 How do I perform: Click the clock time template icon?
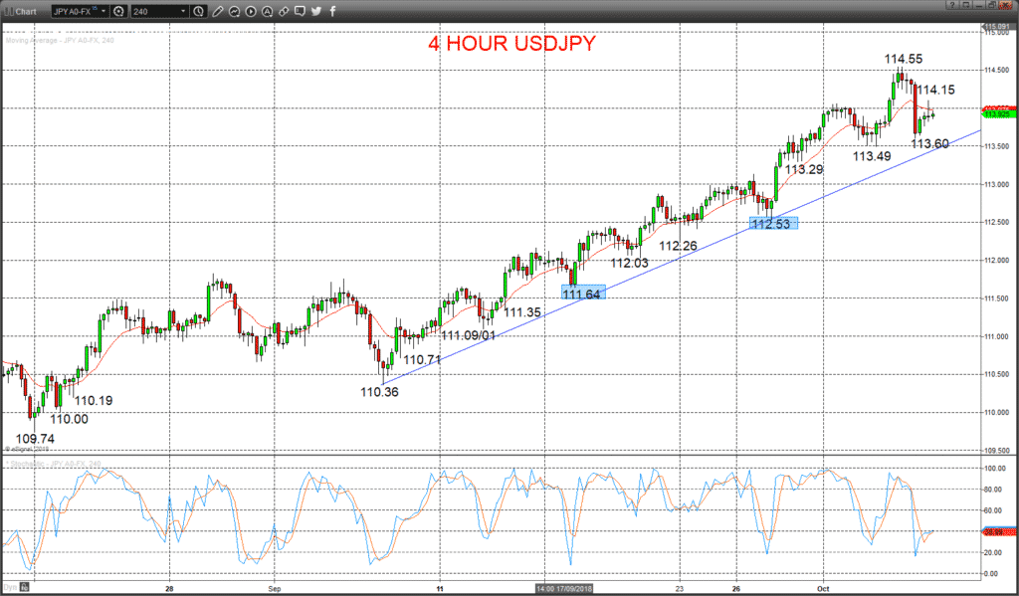(x=198, y=11)
